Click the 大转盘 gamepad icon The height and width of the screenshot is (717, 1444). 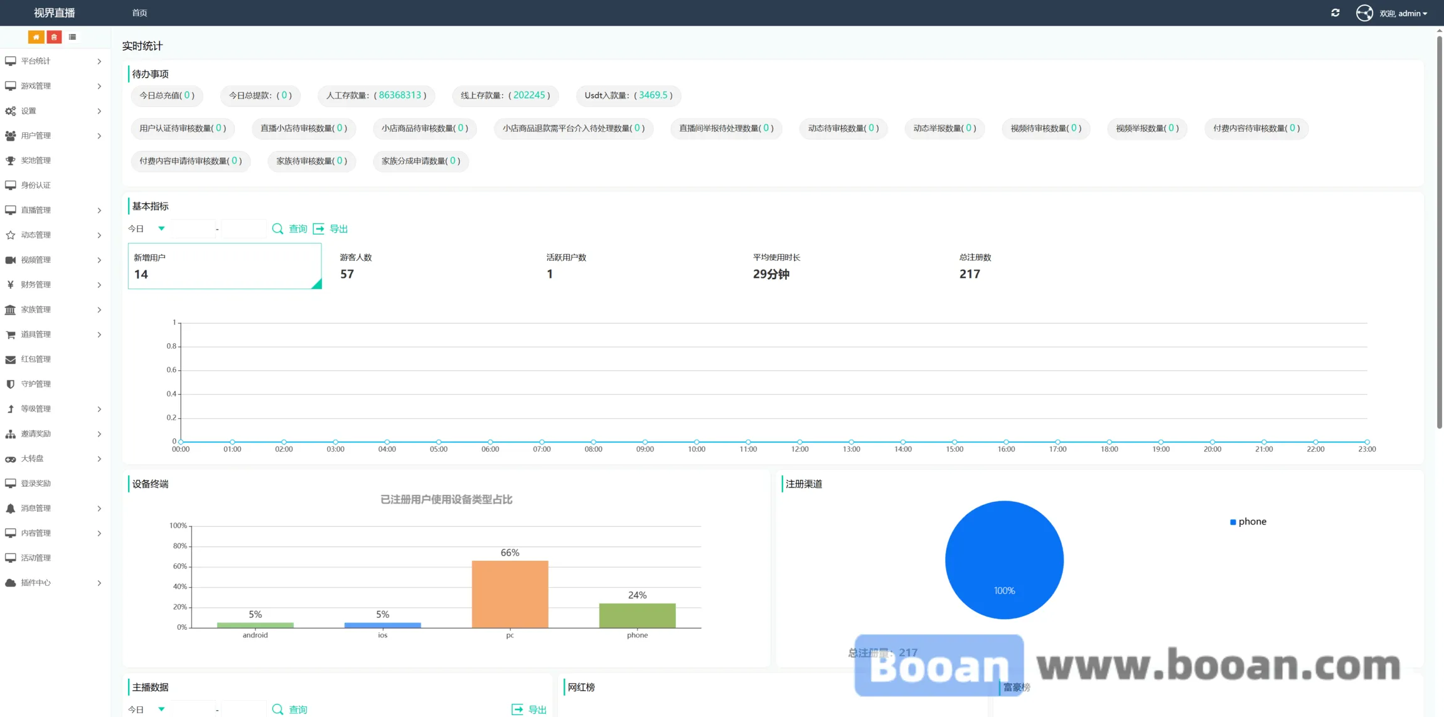[11, 459]
